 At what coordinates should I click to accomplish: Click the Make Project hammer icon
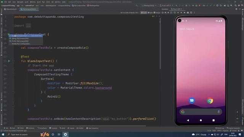136,5
